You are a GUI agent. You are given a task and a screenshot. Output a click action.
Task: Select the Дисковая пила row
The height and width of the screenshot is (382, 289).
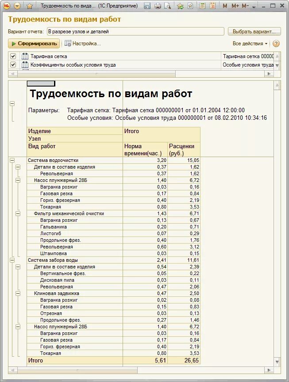(113, 280)
